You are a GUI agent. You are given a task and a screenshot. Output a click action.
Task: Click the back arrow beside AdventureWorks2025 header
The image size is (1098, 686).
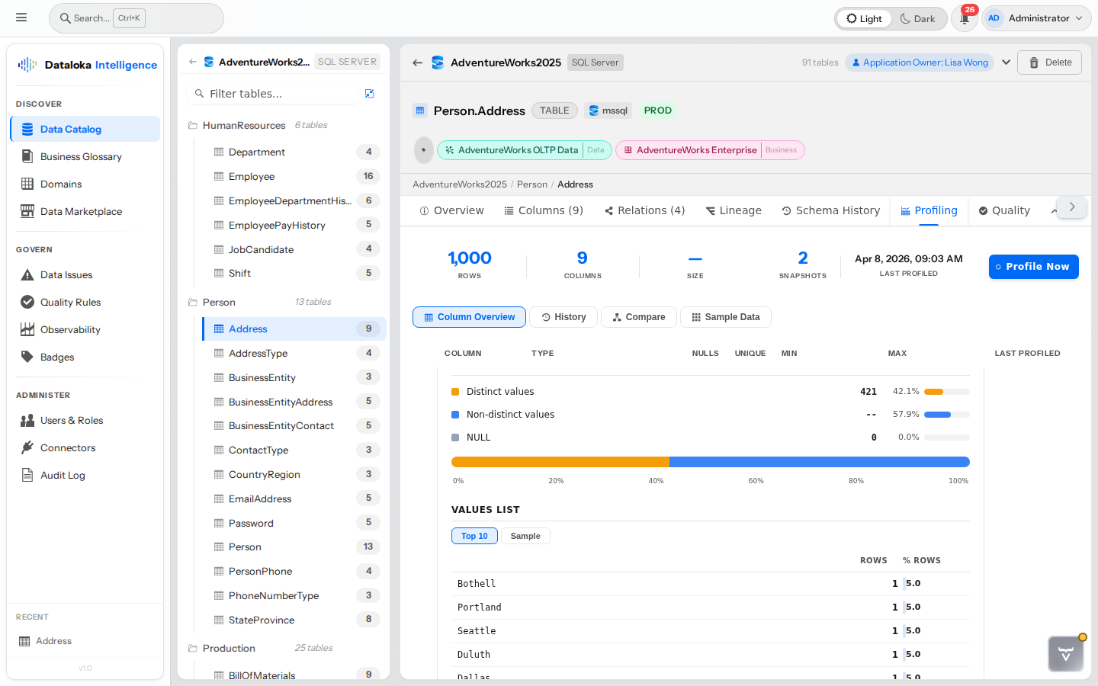417,63
